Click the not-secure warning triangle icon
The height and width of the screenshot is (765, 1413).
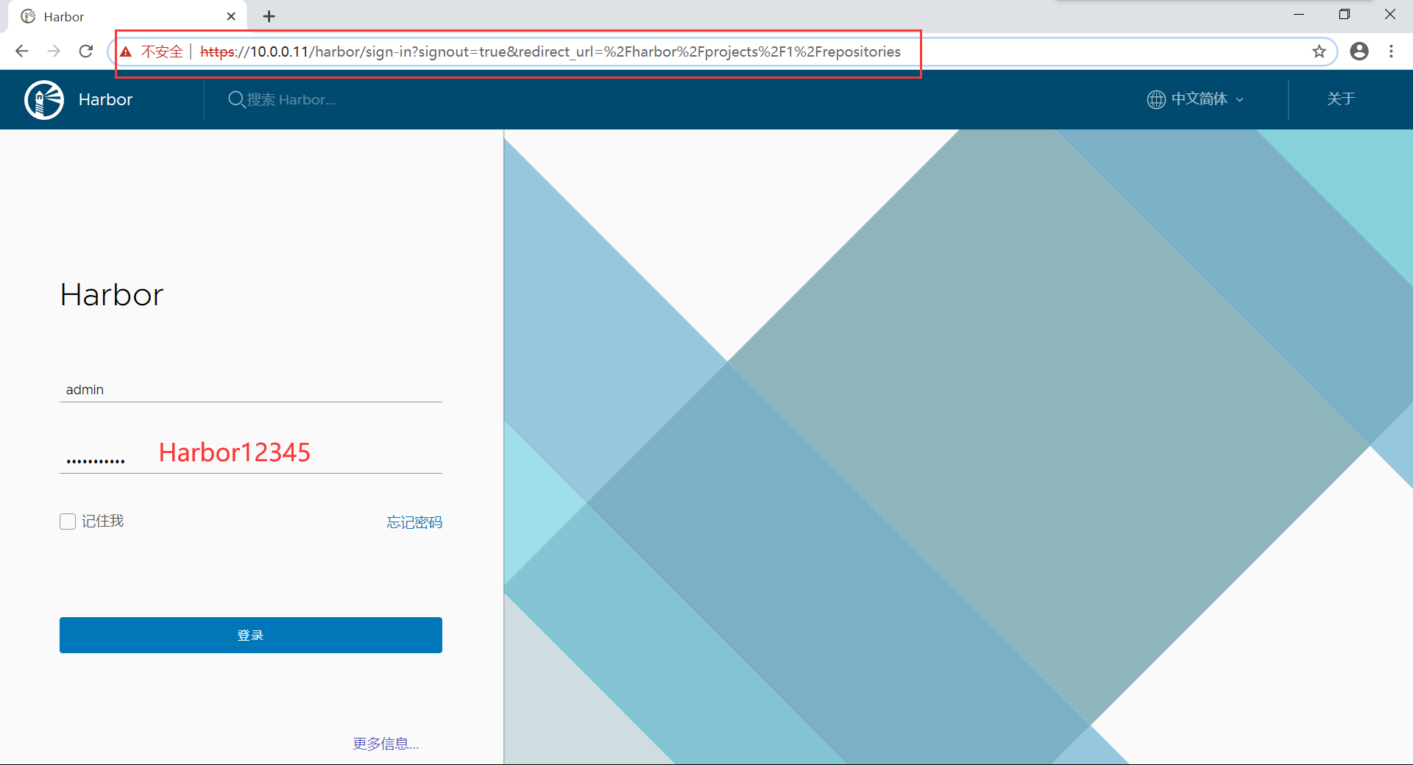tap(126, 51)
